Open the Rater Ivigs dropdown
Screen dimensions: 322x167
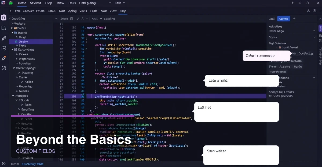[314, 31]
